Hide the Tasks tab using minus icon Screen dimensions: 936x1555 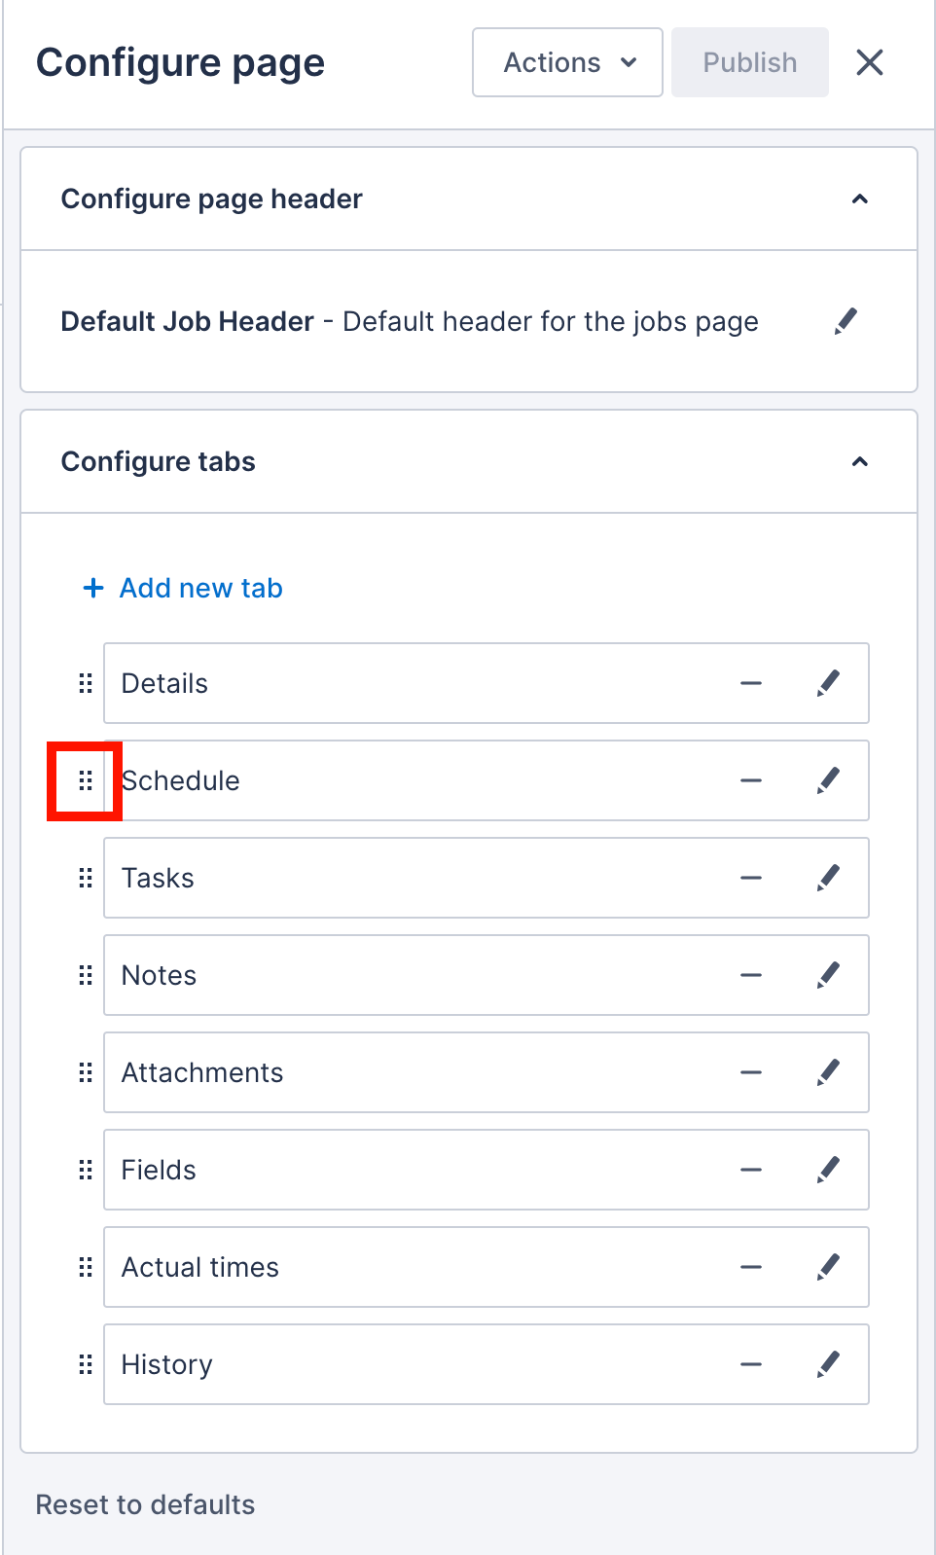(751, 878)
